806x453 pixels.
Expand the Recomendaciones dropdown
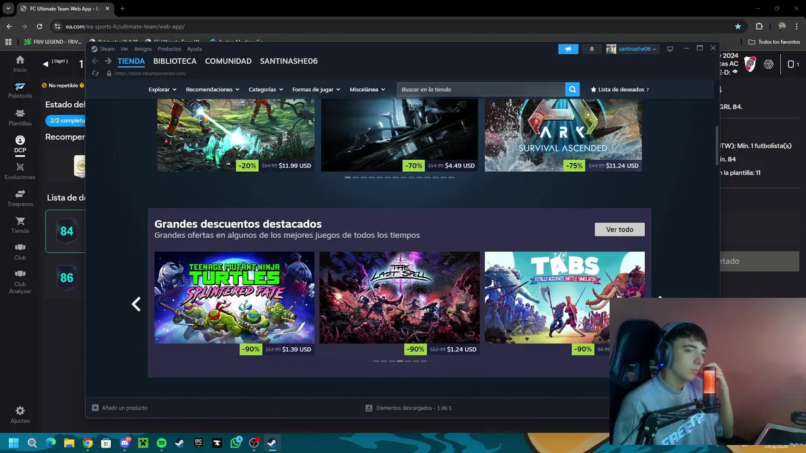coord(213,89)
